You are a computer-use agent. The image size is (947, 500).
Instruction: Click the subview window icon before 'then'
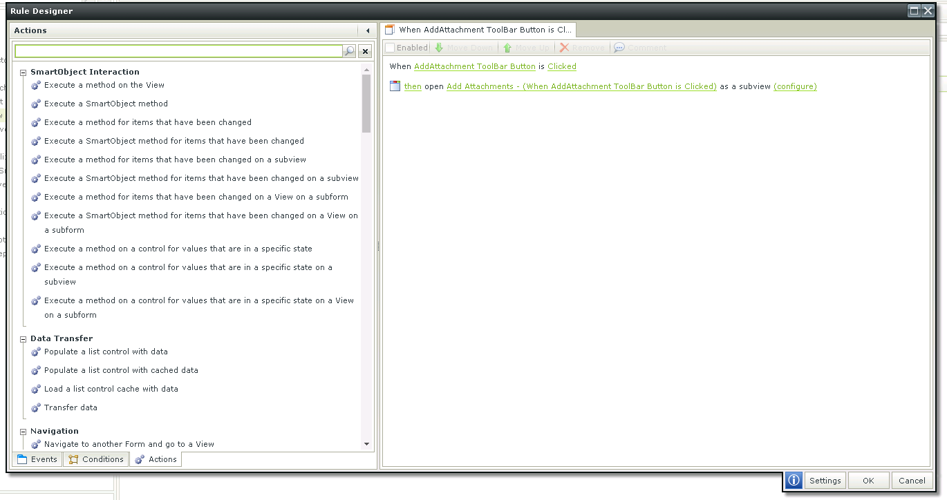coord(395,86)
